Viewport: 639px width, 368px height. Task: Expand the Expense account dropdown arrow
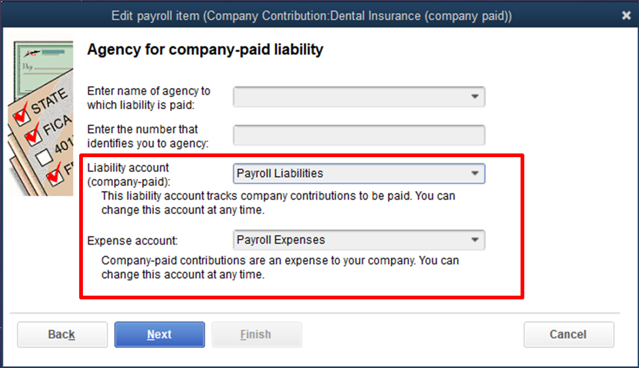pos(475,240)
